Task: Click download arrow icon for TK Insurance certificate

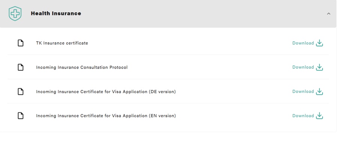Action: tap(320, 43)
